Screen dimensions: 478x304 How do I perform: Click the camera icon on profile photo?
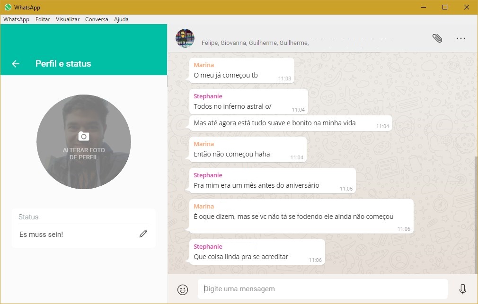tap(84, 136)
